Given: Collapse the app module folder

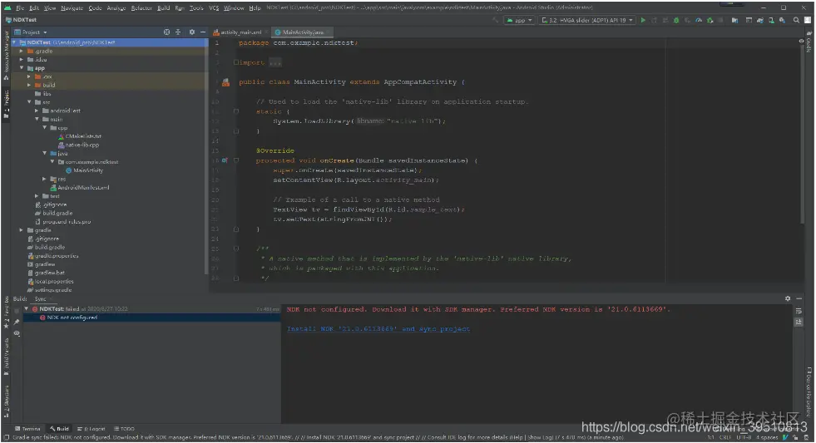Looking at the screenshot, I should (22, 68).
